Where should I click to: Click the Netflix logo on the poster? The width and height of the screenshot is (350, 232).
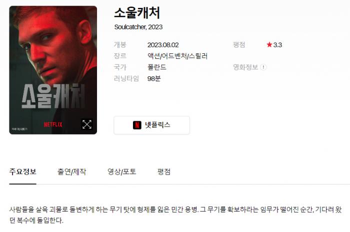(53, 124)
